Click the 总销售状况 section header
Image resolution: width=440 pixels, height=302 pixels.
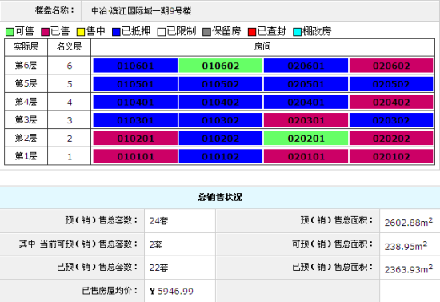pos(220,197)
